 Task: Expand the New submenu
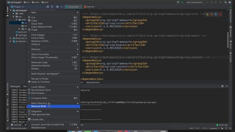(x=54, y=12)
